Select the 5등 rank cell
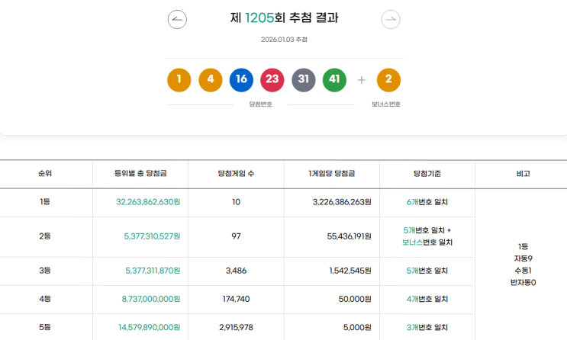Image resolution: width=567 pixels, height=340 pixels. (x=45, y=327)
